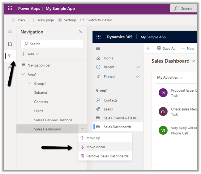The image size is (201, 174).
Task: Open the Data icon in left rail
Action: pyautogui.click(x=10, y=68)
